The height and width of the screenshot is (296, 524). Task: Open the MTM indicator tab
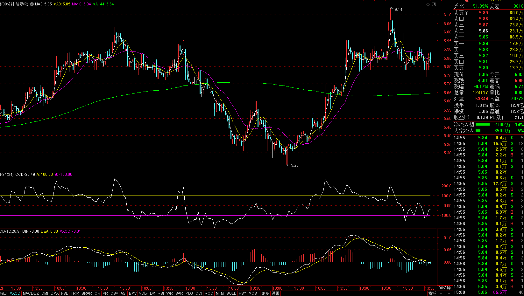[x=220, y=293]
